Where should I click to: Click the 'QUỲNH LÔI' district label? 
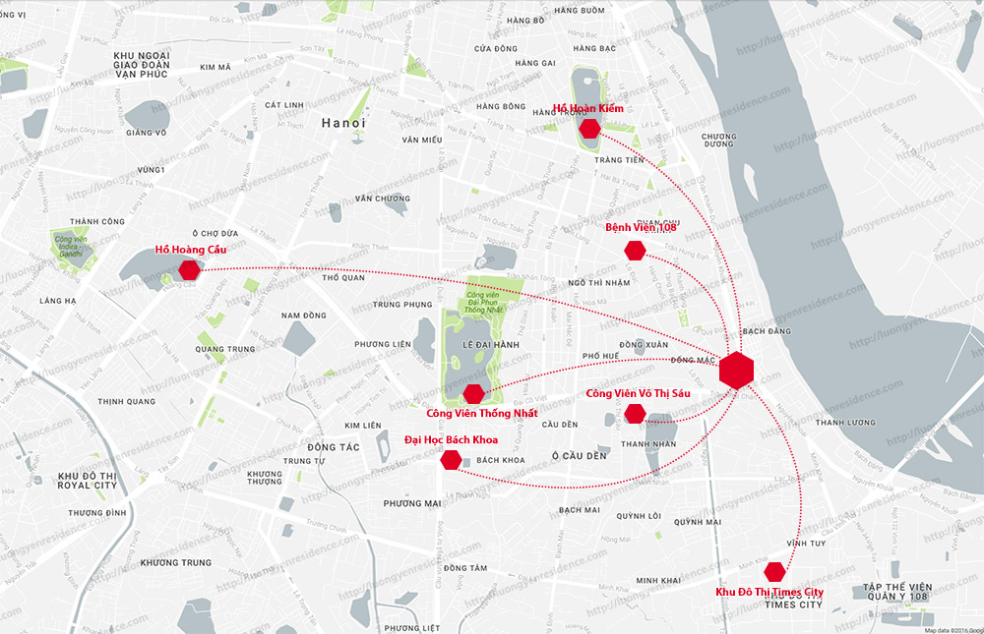click(639, 515)
